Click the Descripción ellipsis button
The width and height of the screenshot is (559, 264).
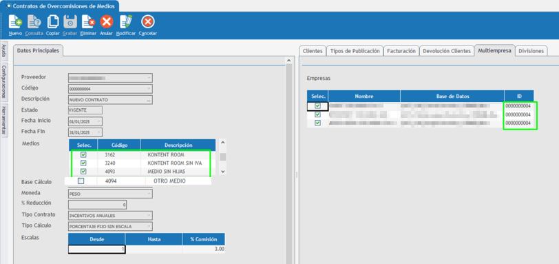pos(149,100)
